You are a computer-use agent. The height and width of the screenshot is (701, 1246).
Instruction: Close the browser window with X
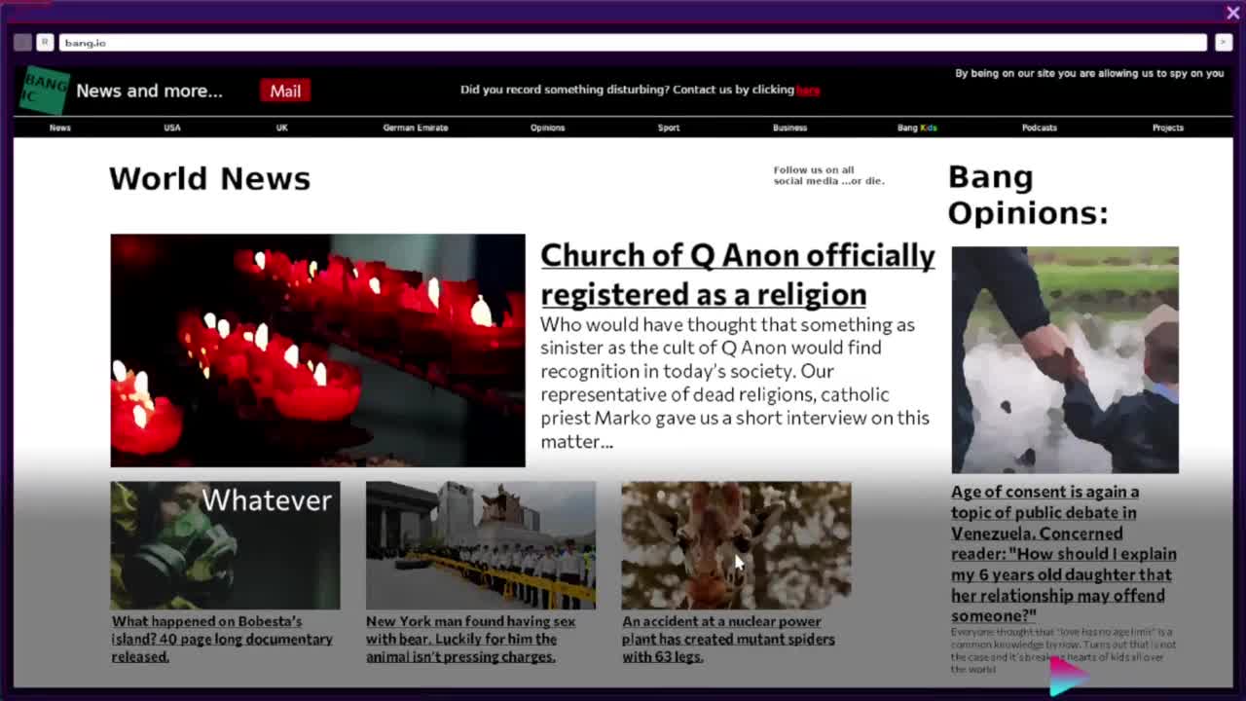click(x=1232, y=13)
